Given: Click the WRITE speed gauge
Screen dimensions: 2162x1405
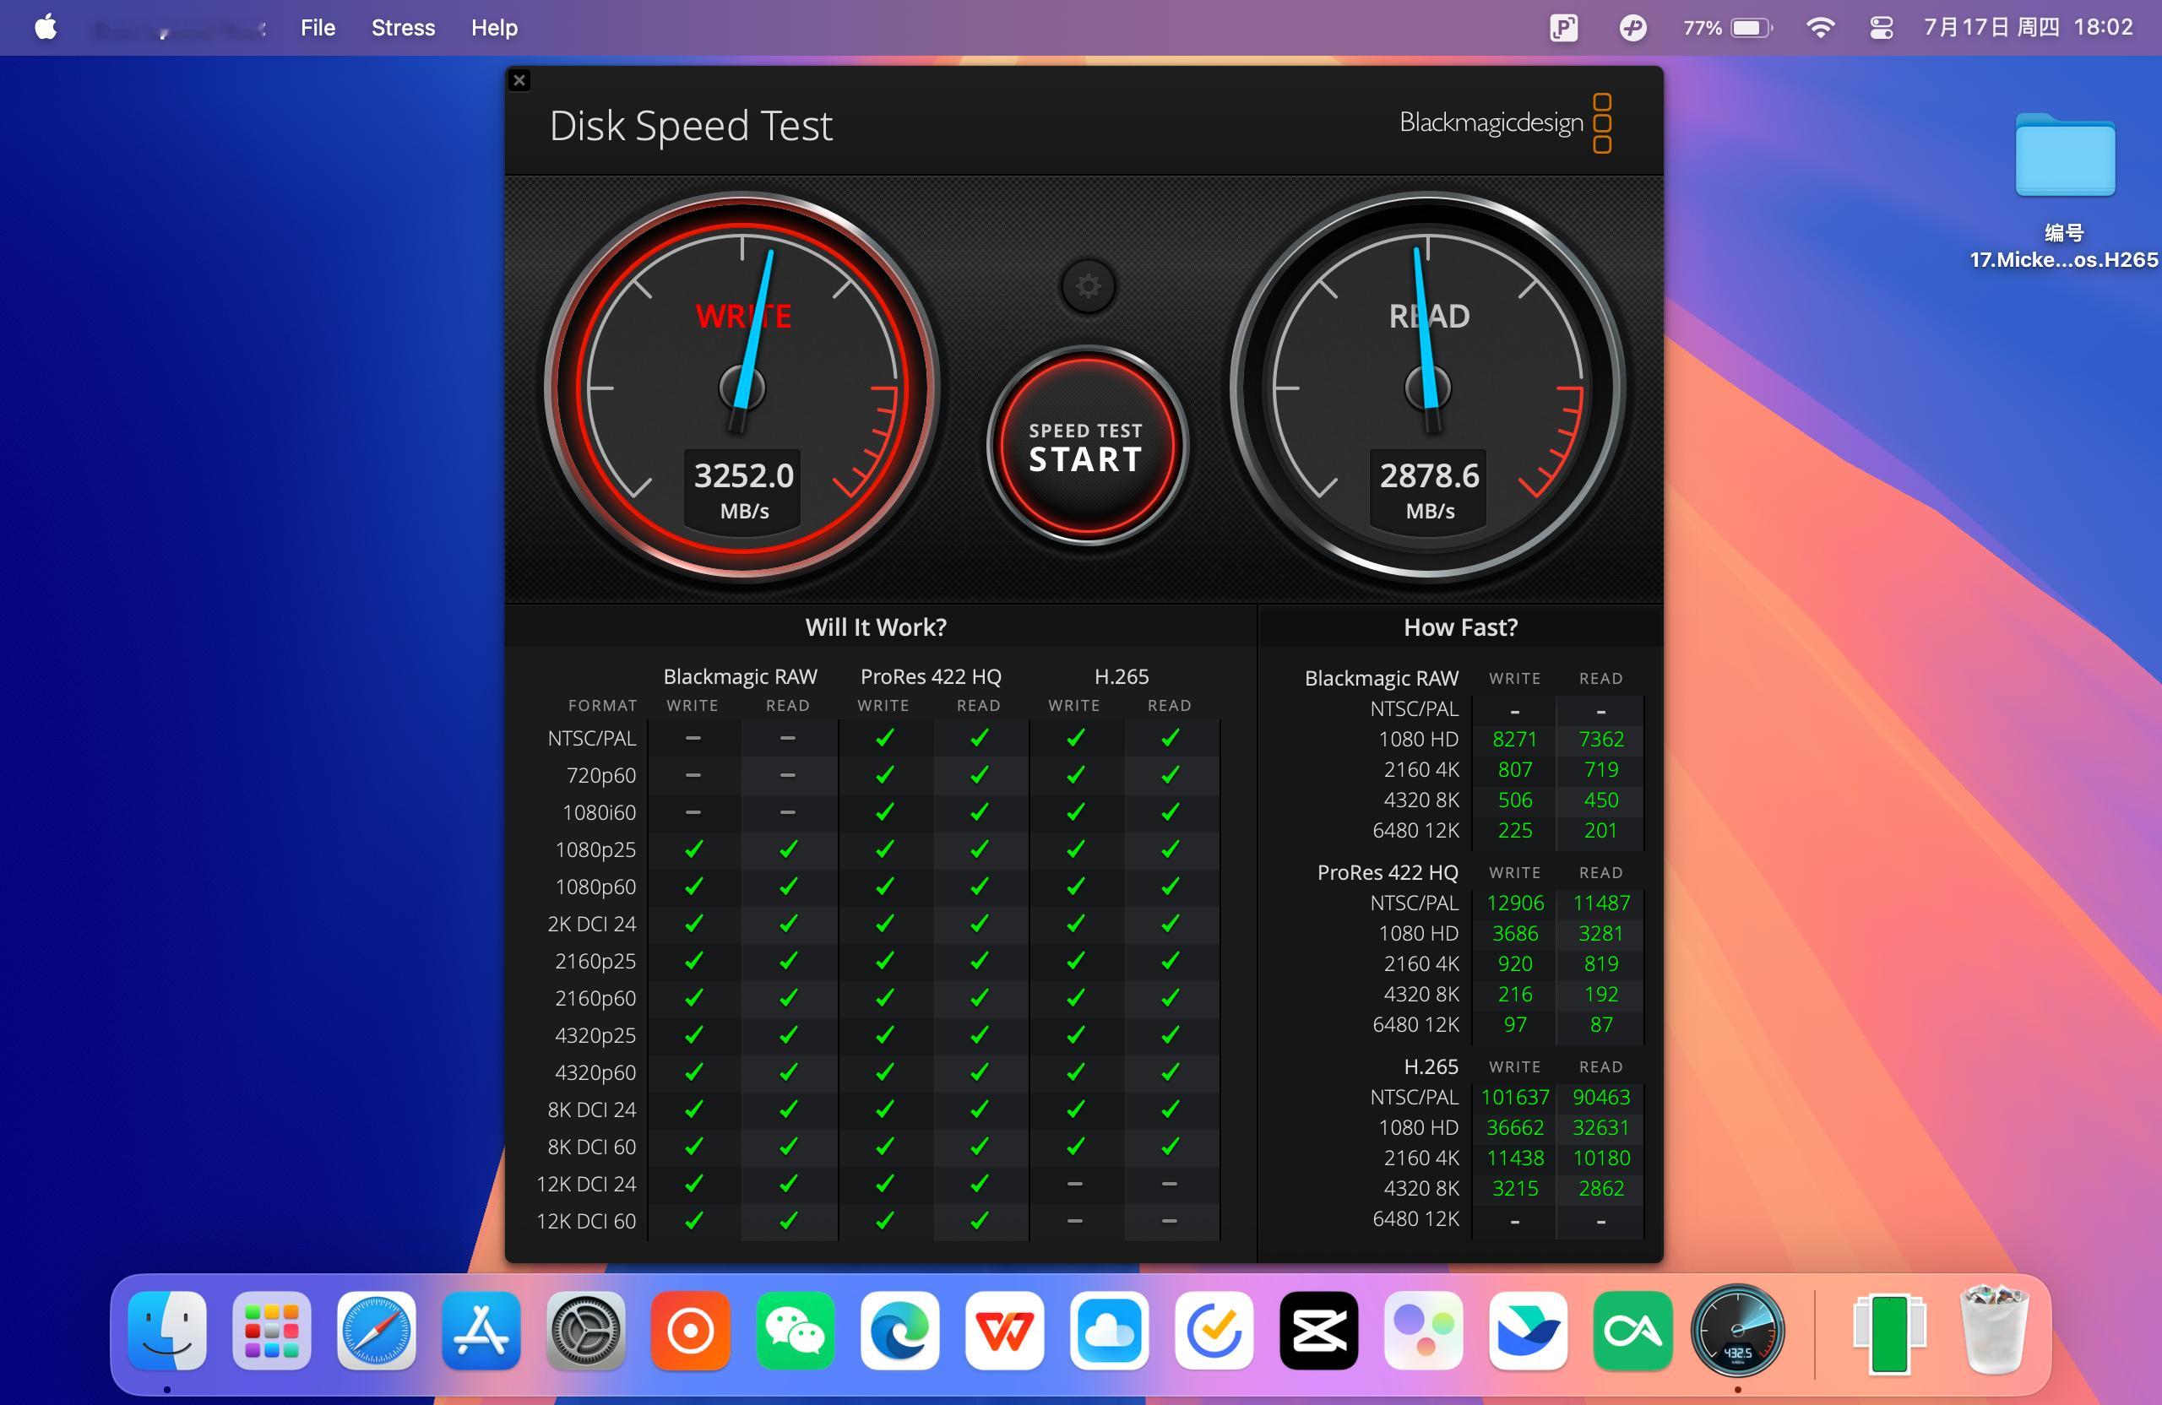Looking at the screenshot, I should (x=742, y=388).
